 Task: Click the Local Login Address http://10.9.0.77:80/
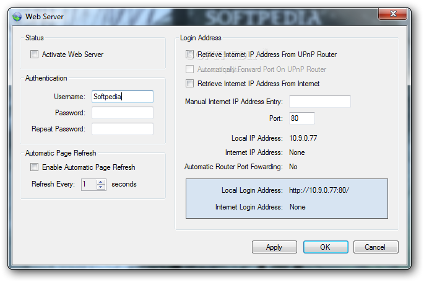tap(319, 190)
